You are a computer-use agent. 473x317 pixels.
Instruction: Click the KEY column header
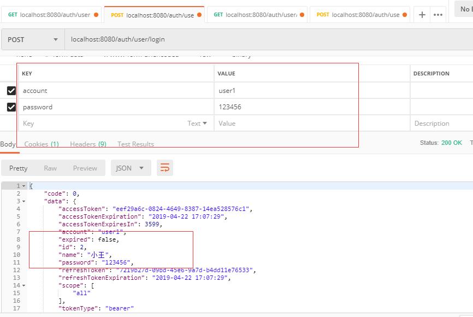click(27, 73)
